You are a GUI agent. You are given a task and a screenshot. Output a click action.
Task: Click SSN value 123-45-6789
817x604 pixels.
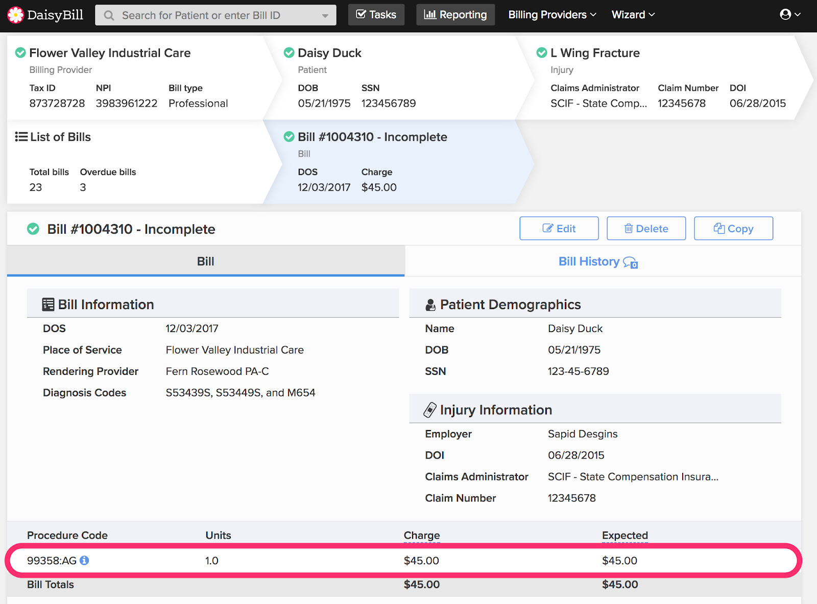579,371
